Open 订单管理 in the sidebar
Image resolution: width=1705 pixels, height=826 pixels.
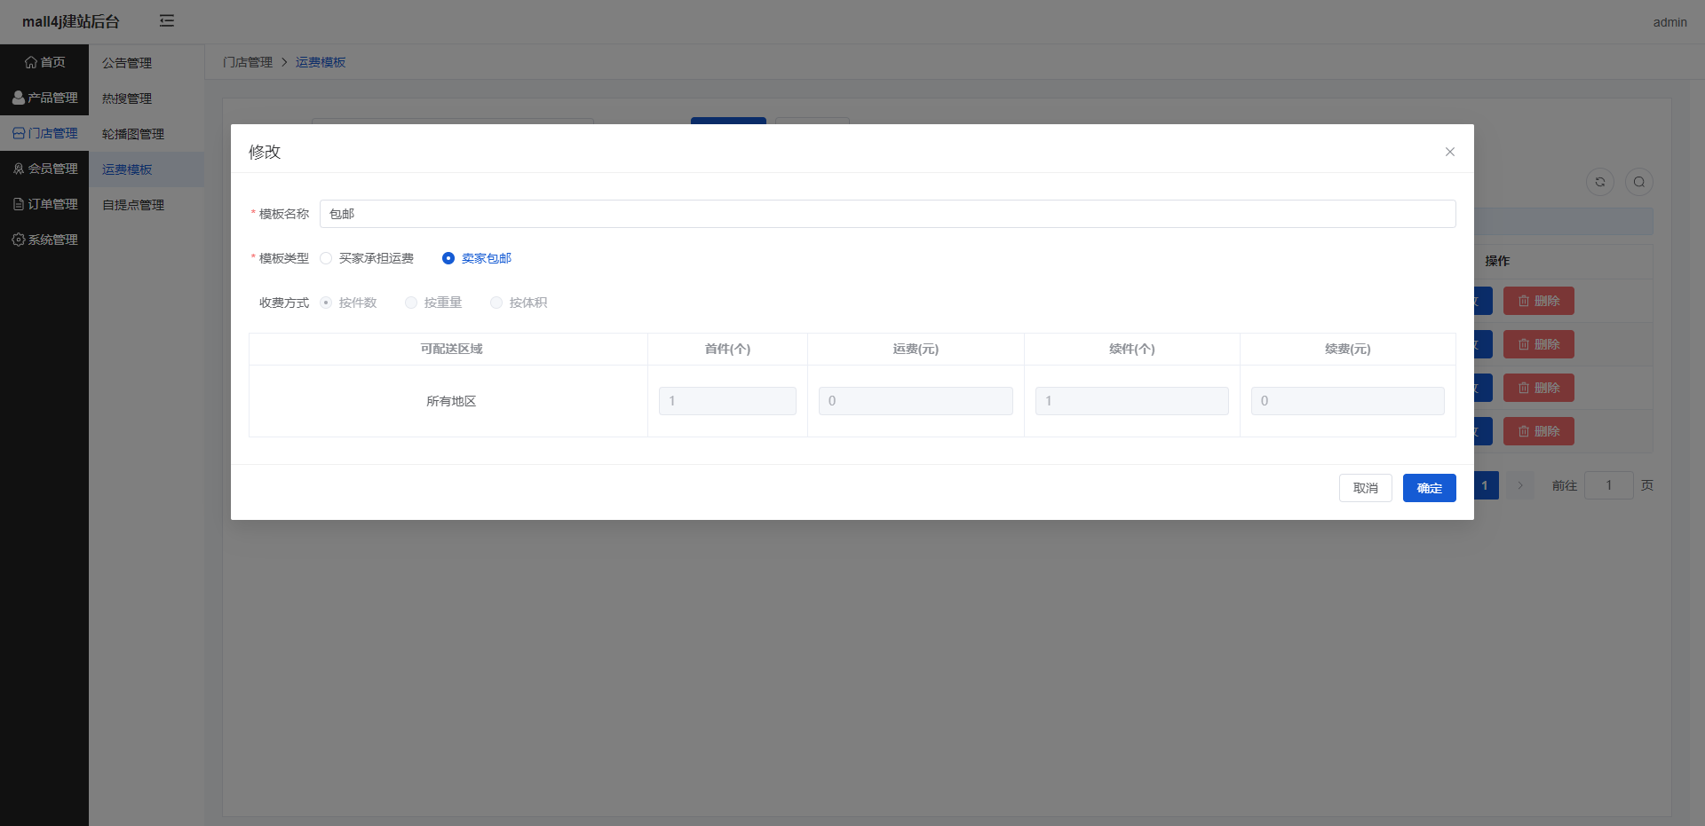pyautogui.click(x=44, y=204)
